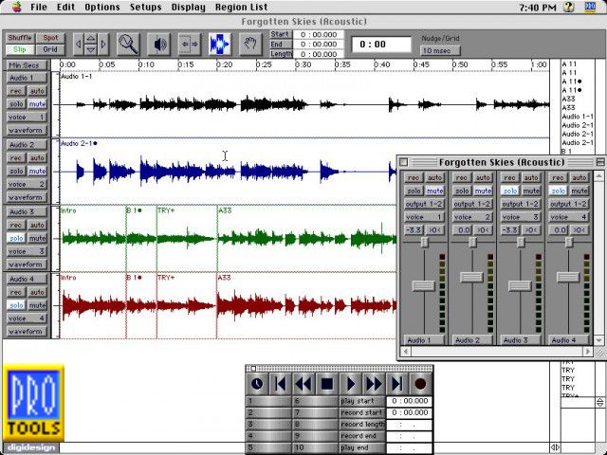Viewport: 607px width, 455px height.
Task: Open mixer Audio 1 output 1-2 selector
Action: [424, 204]
